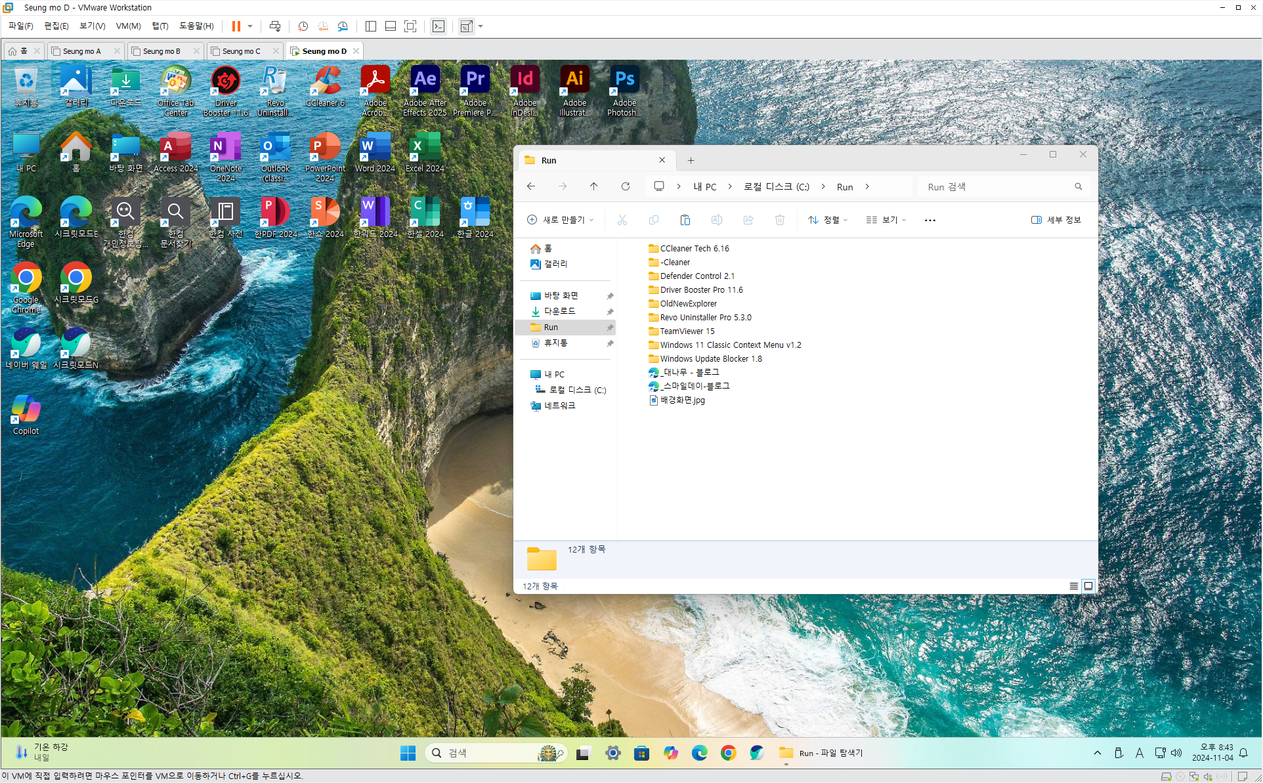Image resolution: width=1263 pixels, height=783 pixels.
Task: Click the Explorer paste icon
Action: [685, 220]
